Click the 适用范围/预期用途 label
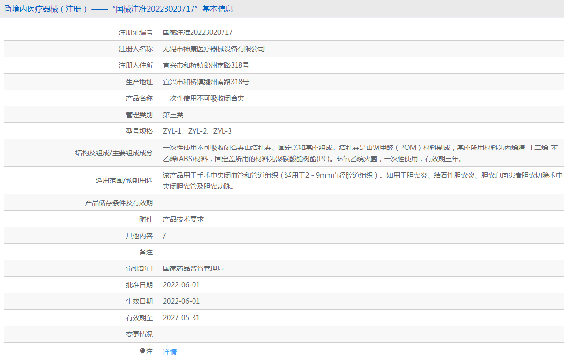The width and height of the screenshot is (564, 358). tap(124, 180)
